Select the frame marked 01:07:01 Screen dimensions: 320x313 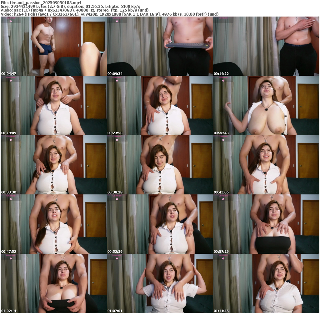(x=160, y=283)
